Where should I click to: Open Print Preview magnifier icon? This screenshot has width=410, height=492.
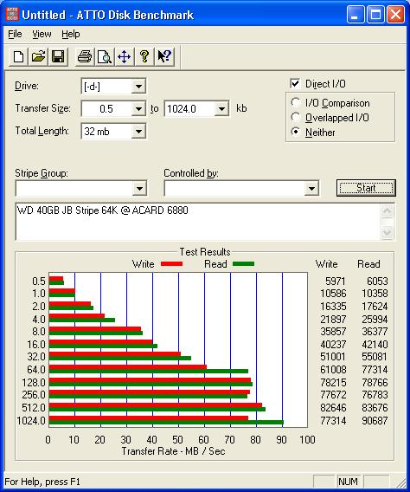105,57
